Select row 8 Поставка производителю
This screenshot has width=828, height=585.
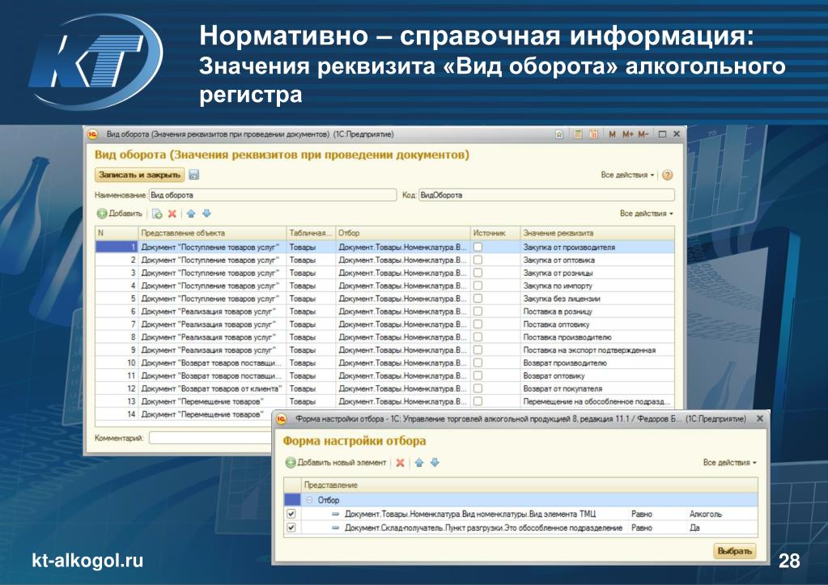pos(384,337)
